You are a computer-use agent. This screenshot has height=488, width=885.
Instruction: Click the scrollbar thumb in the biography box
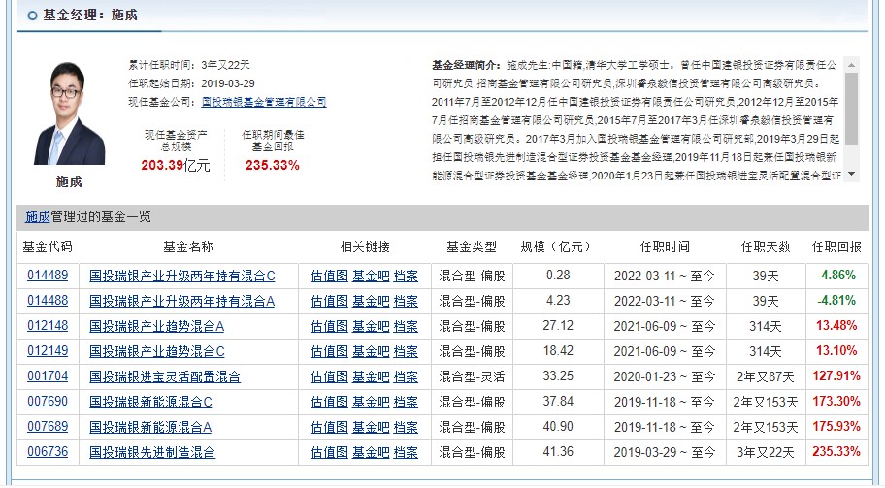point(852,109)
